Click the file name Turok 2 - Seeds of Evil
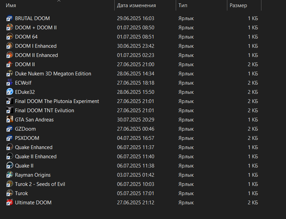Viewport: 286px width, 219px height. point(40,184)
